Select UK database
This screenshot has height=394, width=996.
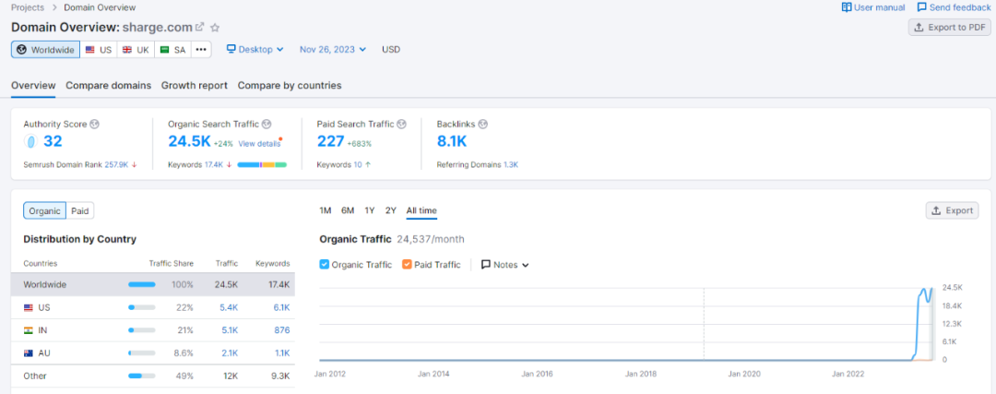click(x=136, y=50)
